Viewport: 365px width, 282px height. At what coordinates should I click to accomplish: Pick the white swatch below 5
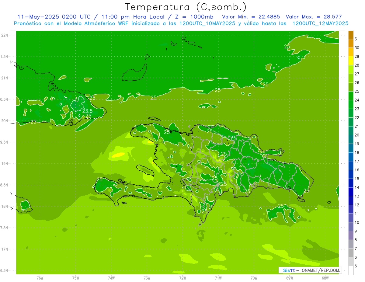[351, 270]
